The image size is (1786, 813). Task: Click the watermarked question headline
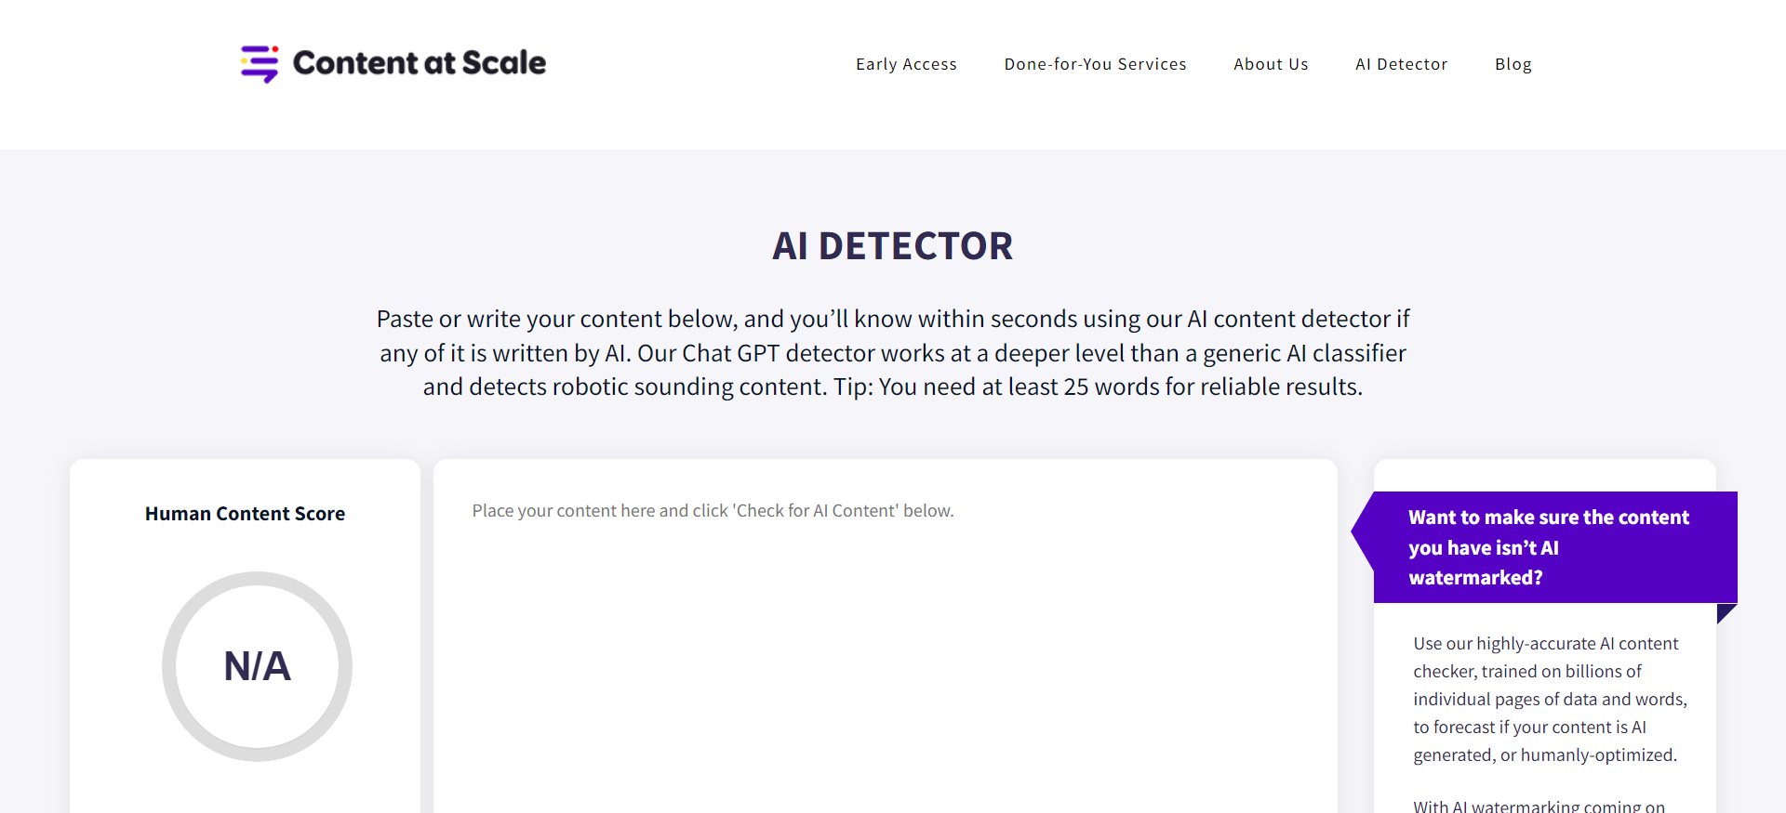tap(1549, 547)
